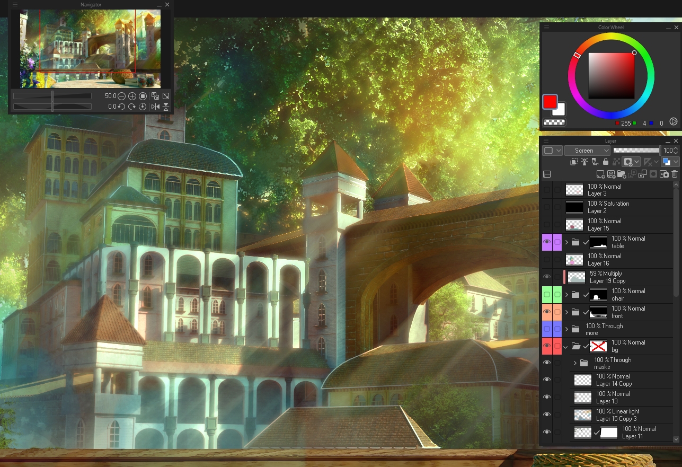Show hidden Layer 3

[x=546, y=190]
